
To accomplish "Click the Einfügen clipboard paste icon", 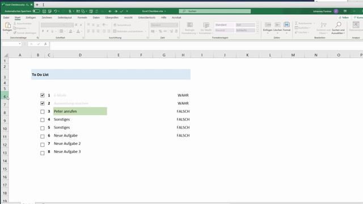I will click(7, 25).
